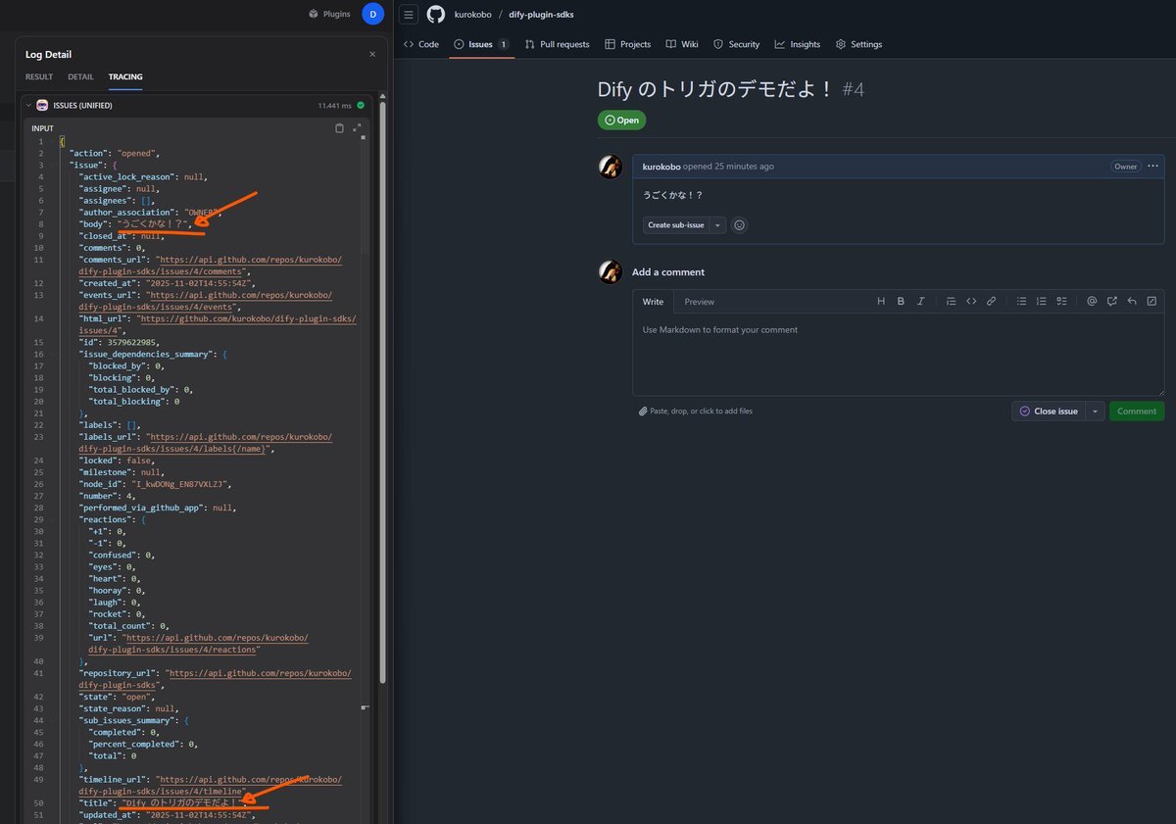The height and width of the screenshot is (824, 1176).
Task: Open the repository Settings tab
Action: (859, 44)
